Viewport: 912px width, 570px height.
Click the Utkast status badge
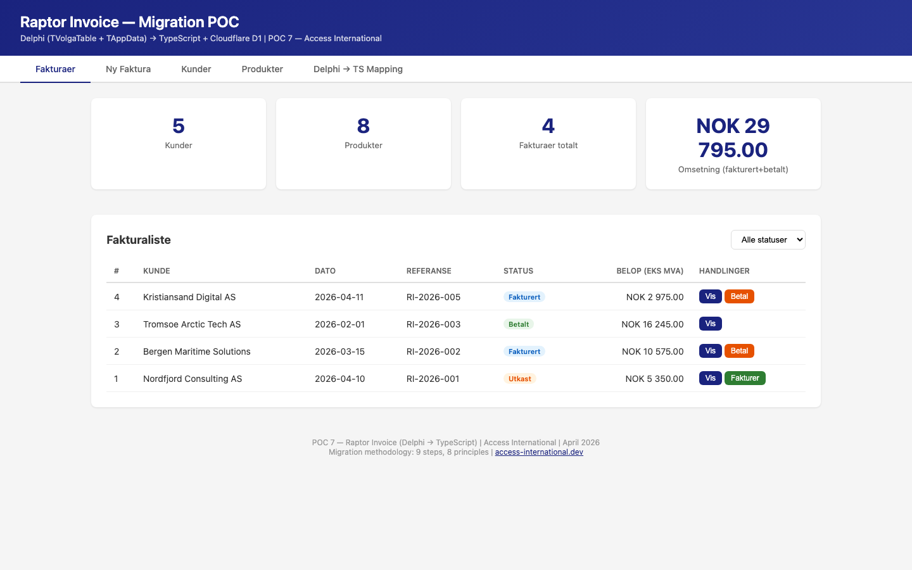point(519,379)
